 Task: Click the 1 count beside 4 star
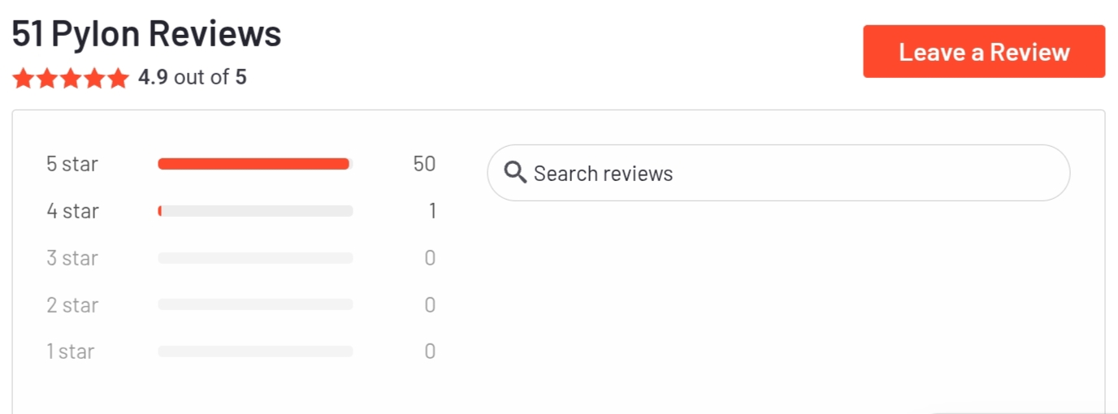pyautogui.click(x=432, y=211)
